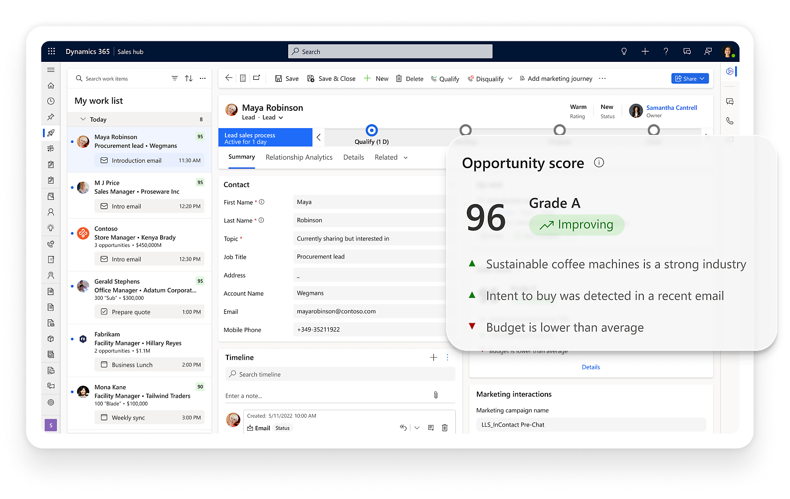Viewport: 790px width, 499px height.
Task: Click the attachment paperclip in the note field
Action: (x=435, y=395)
